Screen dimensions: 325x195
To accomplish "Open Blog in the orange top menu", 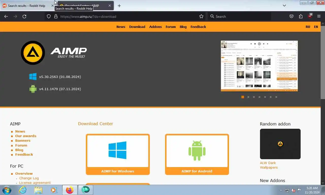I will [x=183, y=27].
